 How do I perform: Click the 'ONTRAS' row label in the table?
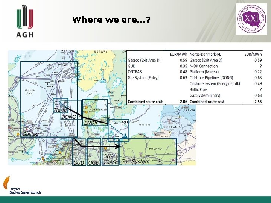pyautogui.click(x=135, y=72)
